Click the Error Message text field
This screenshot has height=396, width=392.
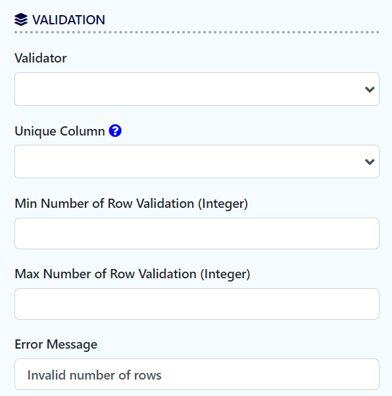(197, 374)
